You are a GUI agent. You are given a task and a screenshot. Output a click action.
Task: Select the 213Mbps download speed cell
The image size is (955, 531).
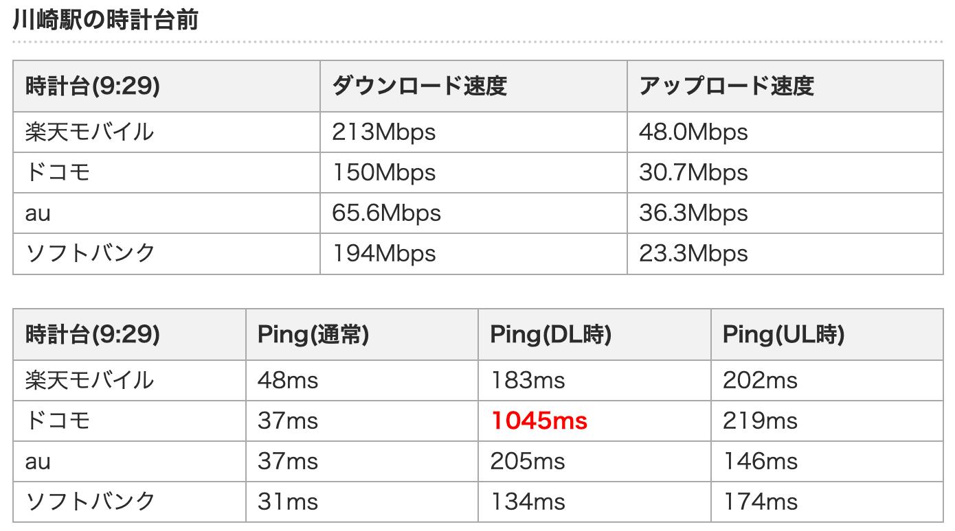tap(383, 131)
